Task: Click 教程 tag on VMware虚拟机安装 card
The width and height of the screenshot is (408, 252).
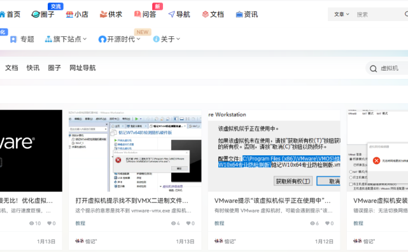Action: coord(358,223)
